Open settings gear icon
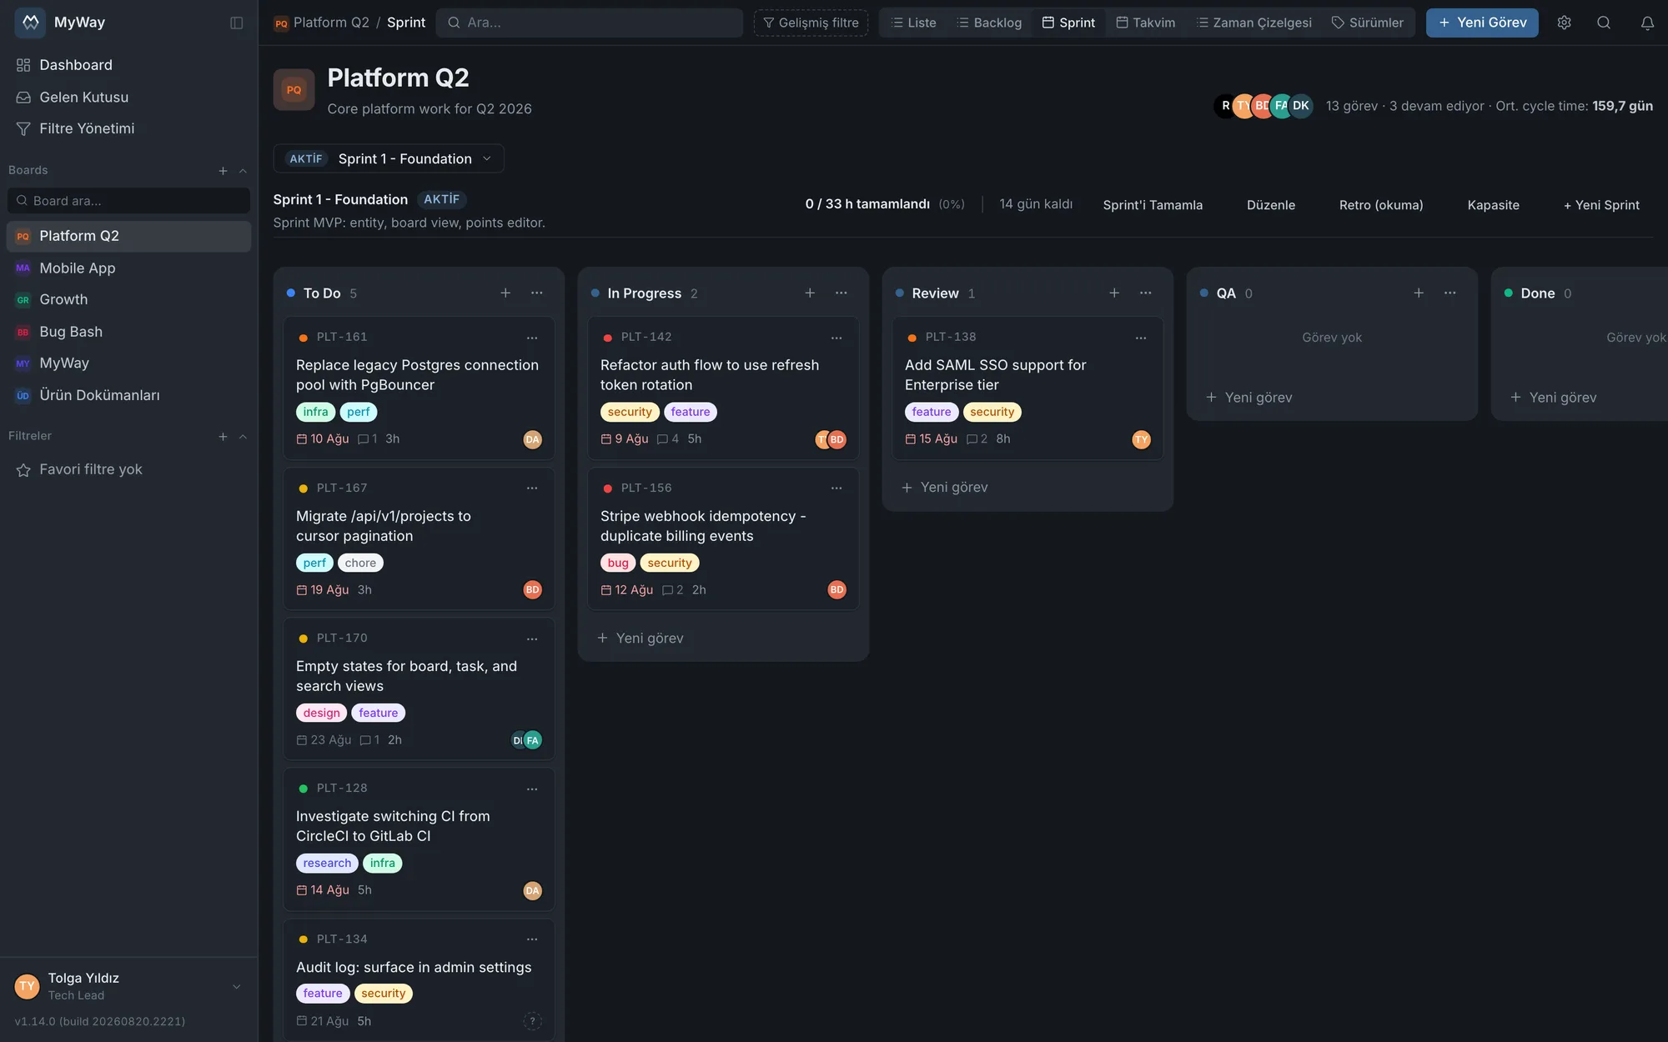Screen dimensions: 1668x1042 pyautogui.click(x=1564, y=23)
